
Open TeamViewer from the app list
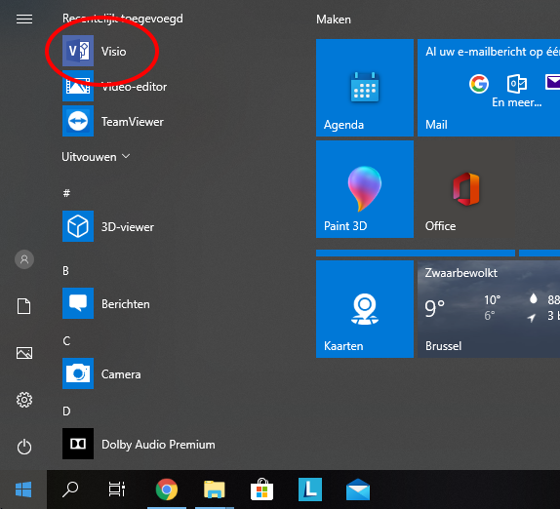click(x=113, y=121)
